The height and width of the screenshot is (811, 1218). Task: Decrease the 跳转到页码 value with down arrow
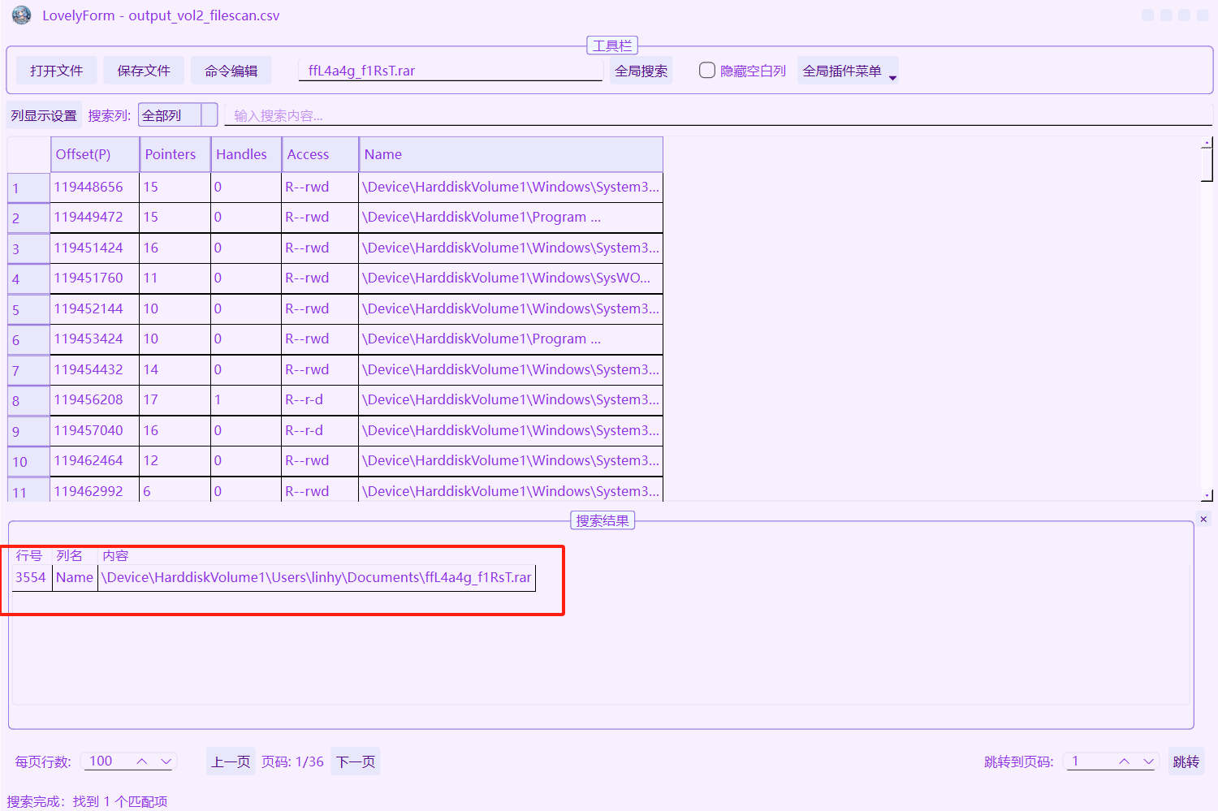[1148, 761]
